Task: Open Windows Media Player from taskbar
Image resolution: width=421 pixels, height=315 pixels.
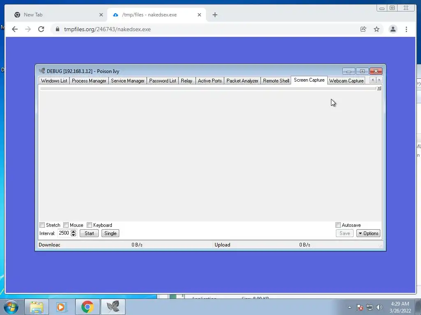Action: (x=62, y=307)
